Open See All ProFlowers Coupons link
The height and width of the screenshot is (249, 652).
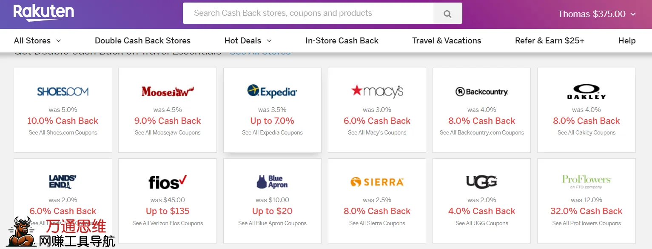tap(587, 223)
